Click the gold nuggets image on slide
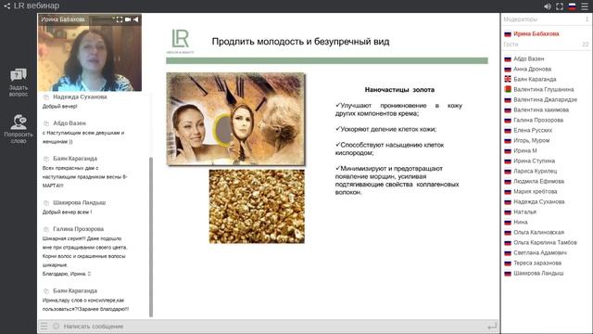The height and width of the screenshot is (334, 593). coord(257,206)
